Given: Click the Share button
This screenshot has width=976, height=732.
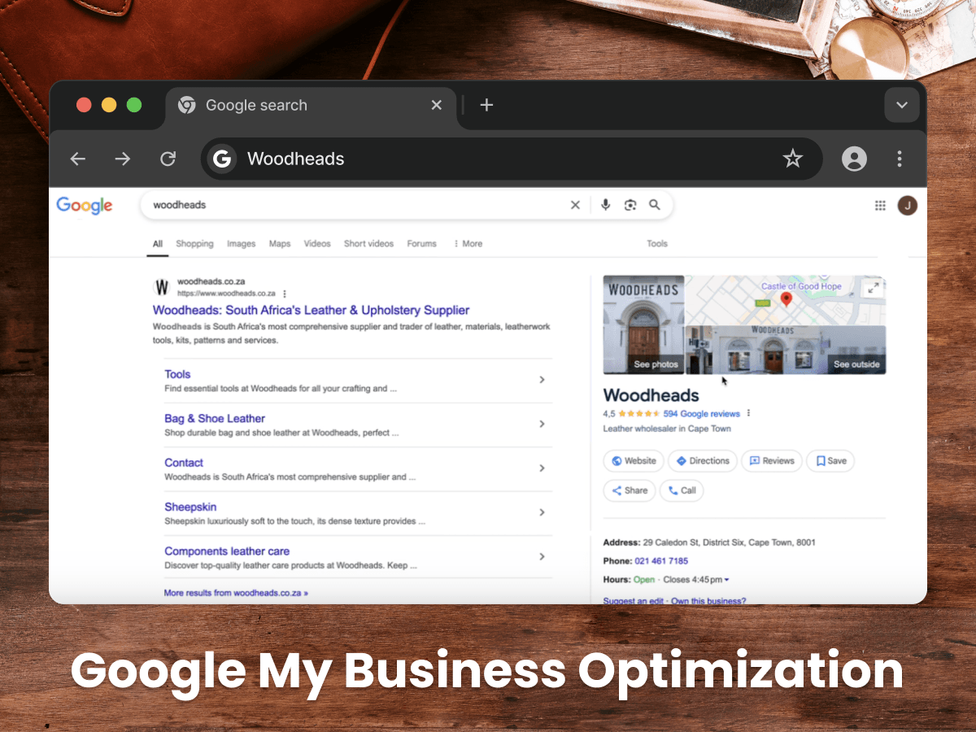Looking at the screenshot, I should click(630, 490).
